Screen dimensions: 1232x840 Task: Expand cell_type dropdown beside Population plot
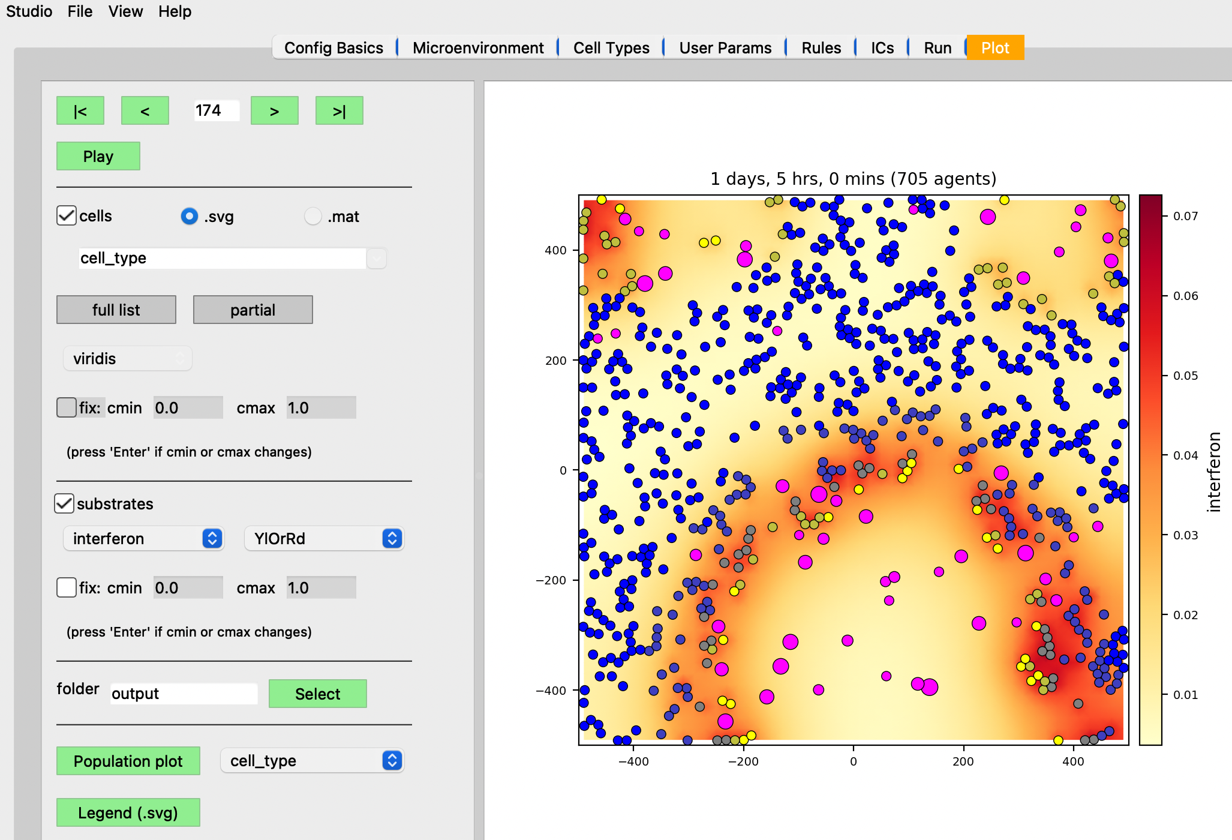(312, 761)
